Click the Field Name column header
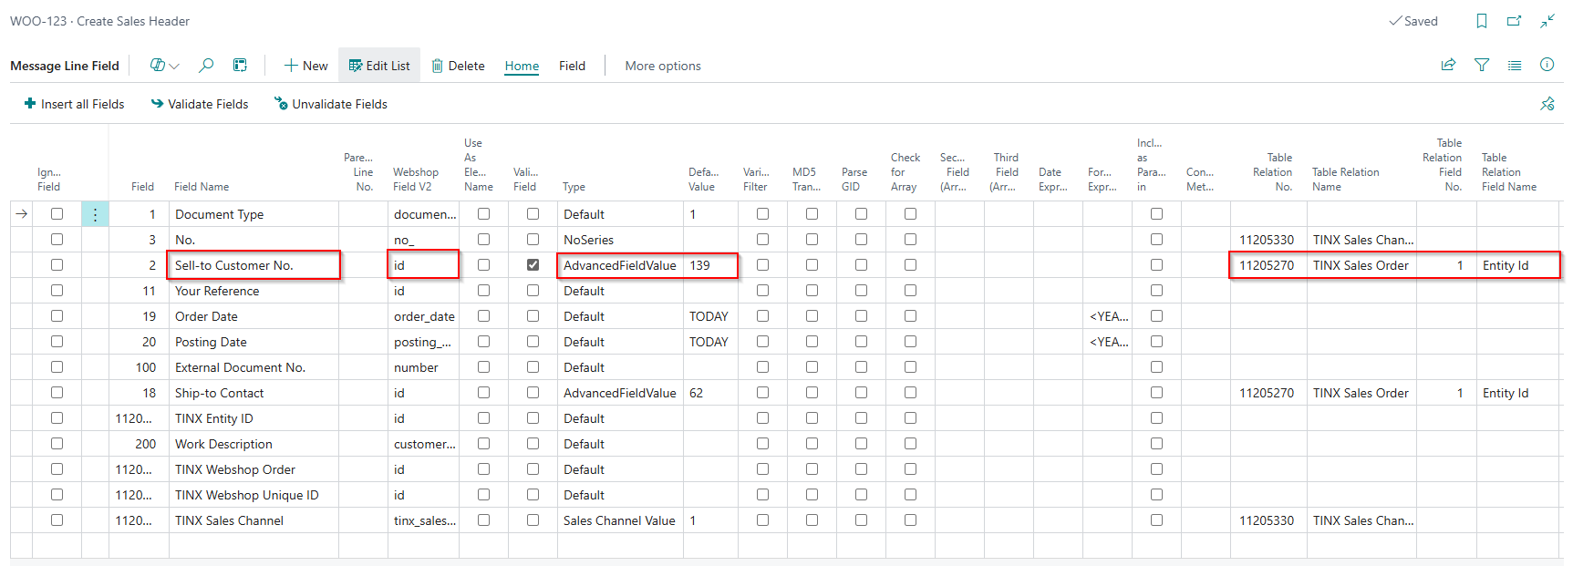The height and width of the screenshot is (566, 1573). pos(202,187)
